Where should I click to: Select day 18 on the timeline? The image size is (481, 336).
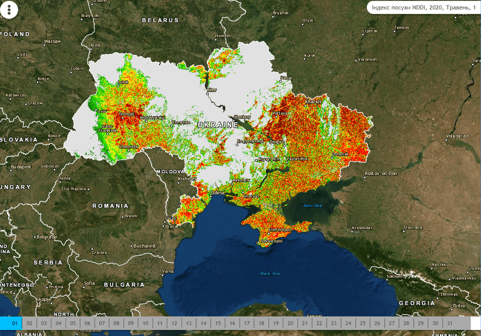pos(262,323)
